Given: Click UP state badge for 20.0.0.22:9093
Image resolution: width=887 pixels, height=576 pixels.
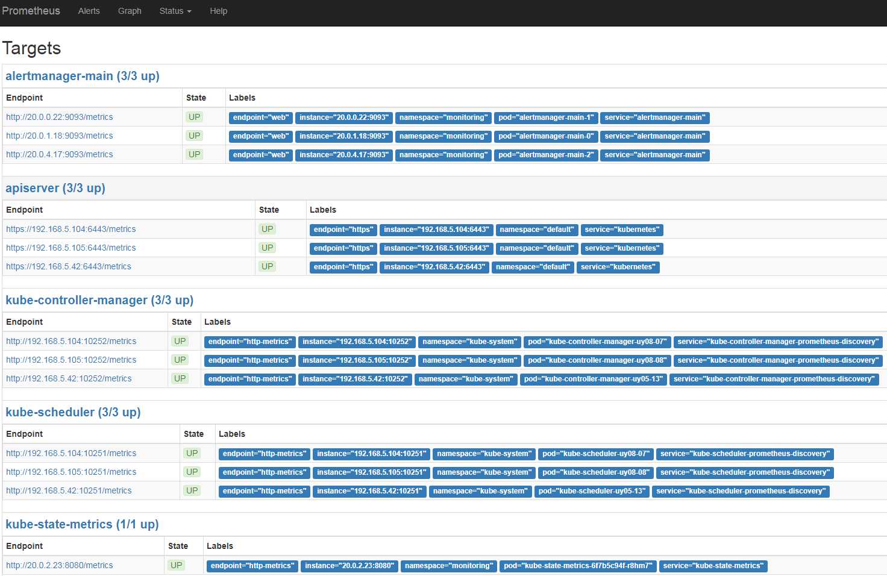Looking at the screenshot, I should 194,117.
